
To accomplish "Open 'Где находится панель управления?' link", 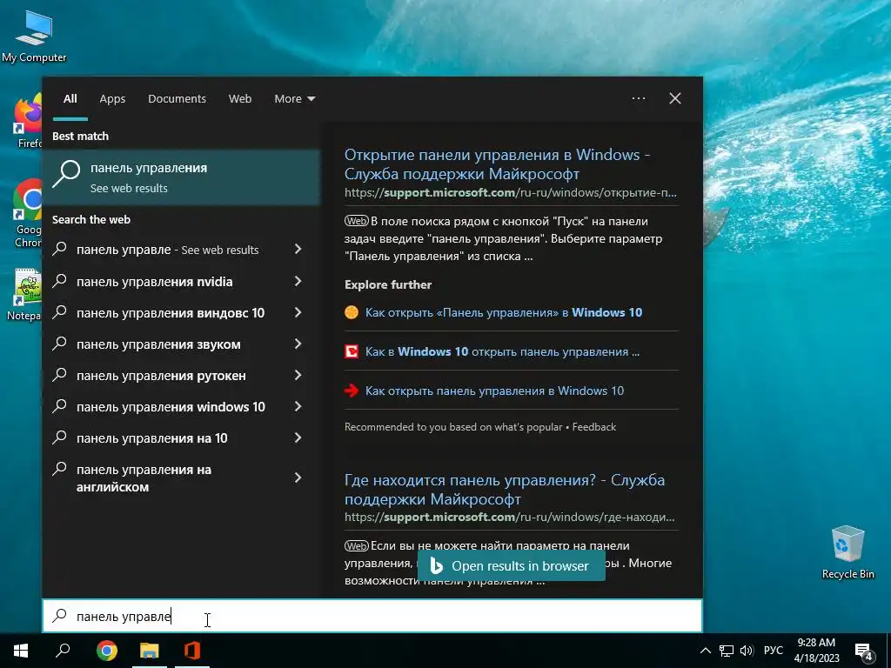I will (x=505, y=489).
